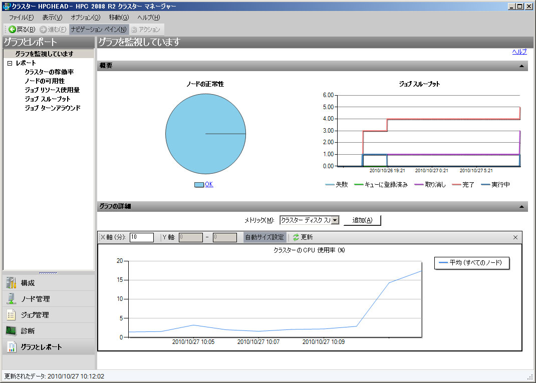Open the 表示 menu
Image resolution: width=536 pixels, height=383 pixels.
[x=52, y=18]
